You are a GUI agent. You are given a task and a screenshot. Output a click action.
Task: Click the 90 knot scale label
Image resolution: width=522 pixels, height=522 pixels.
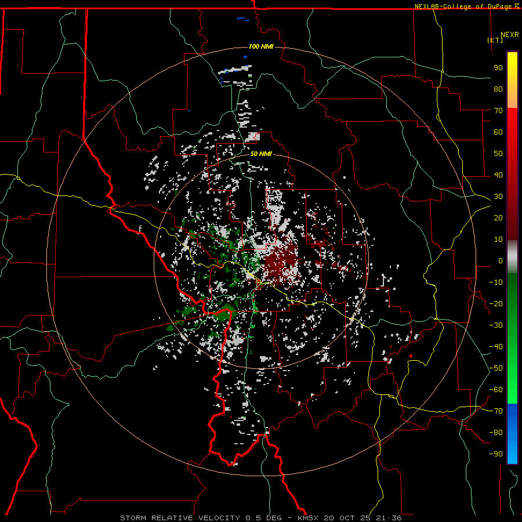pyautogui.click(x=498, y=68)
